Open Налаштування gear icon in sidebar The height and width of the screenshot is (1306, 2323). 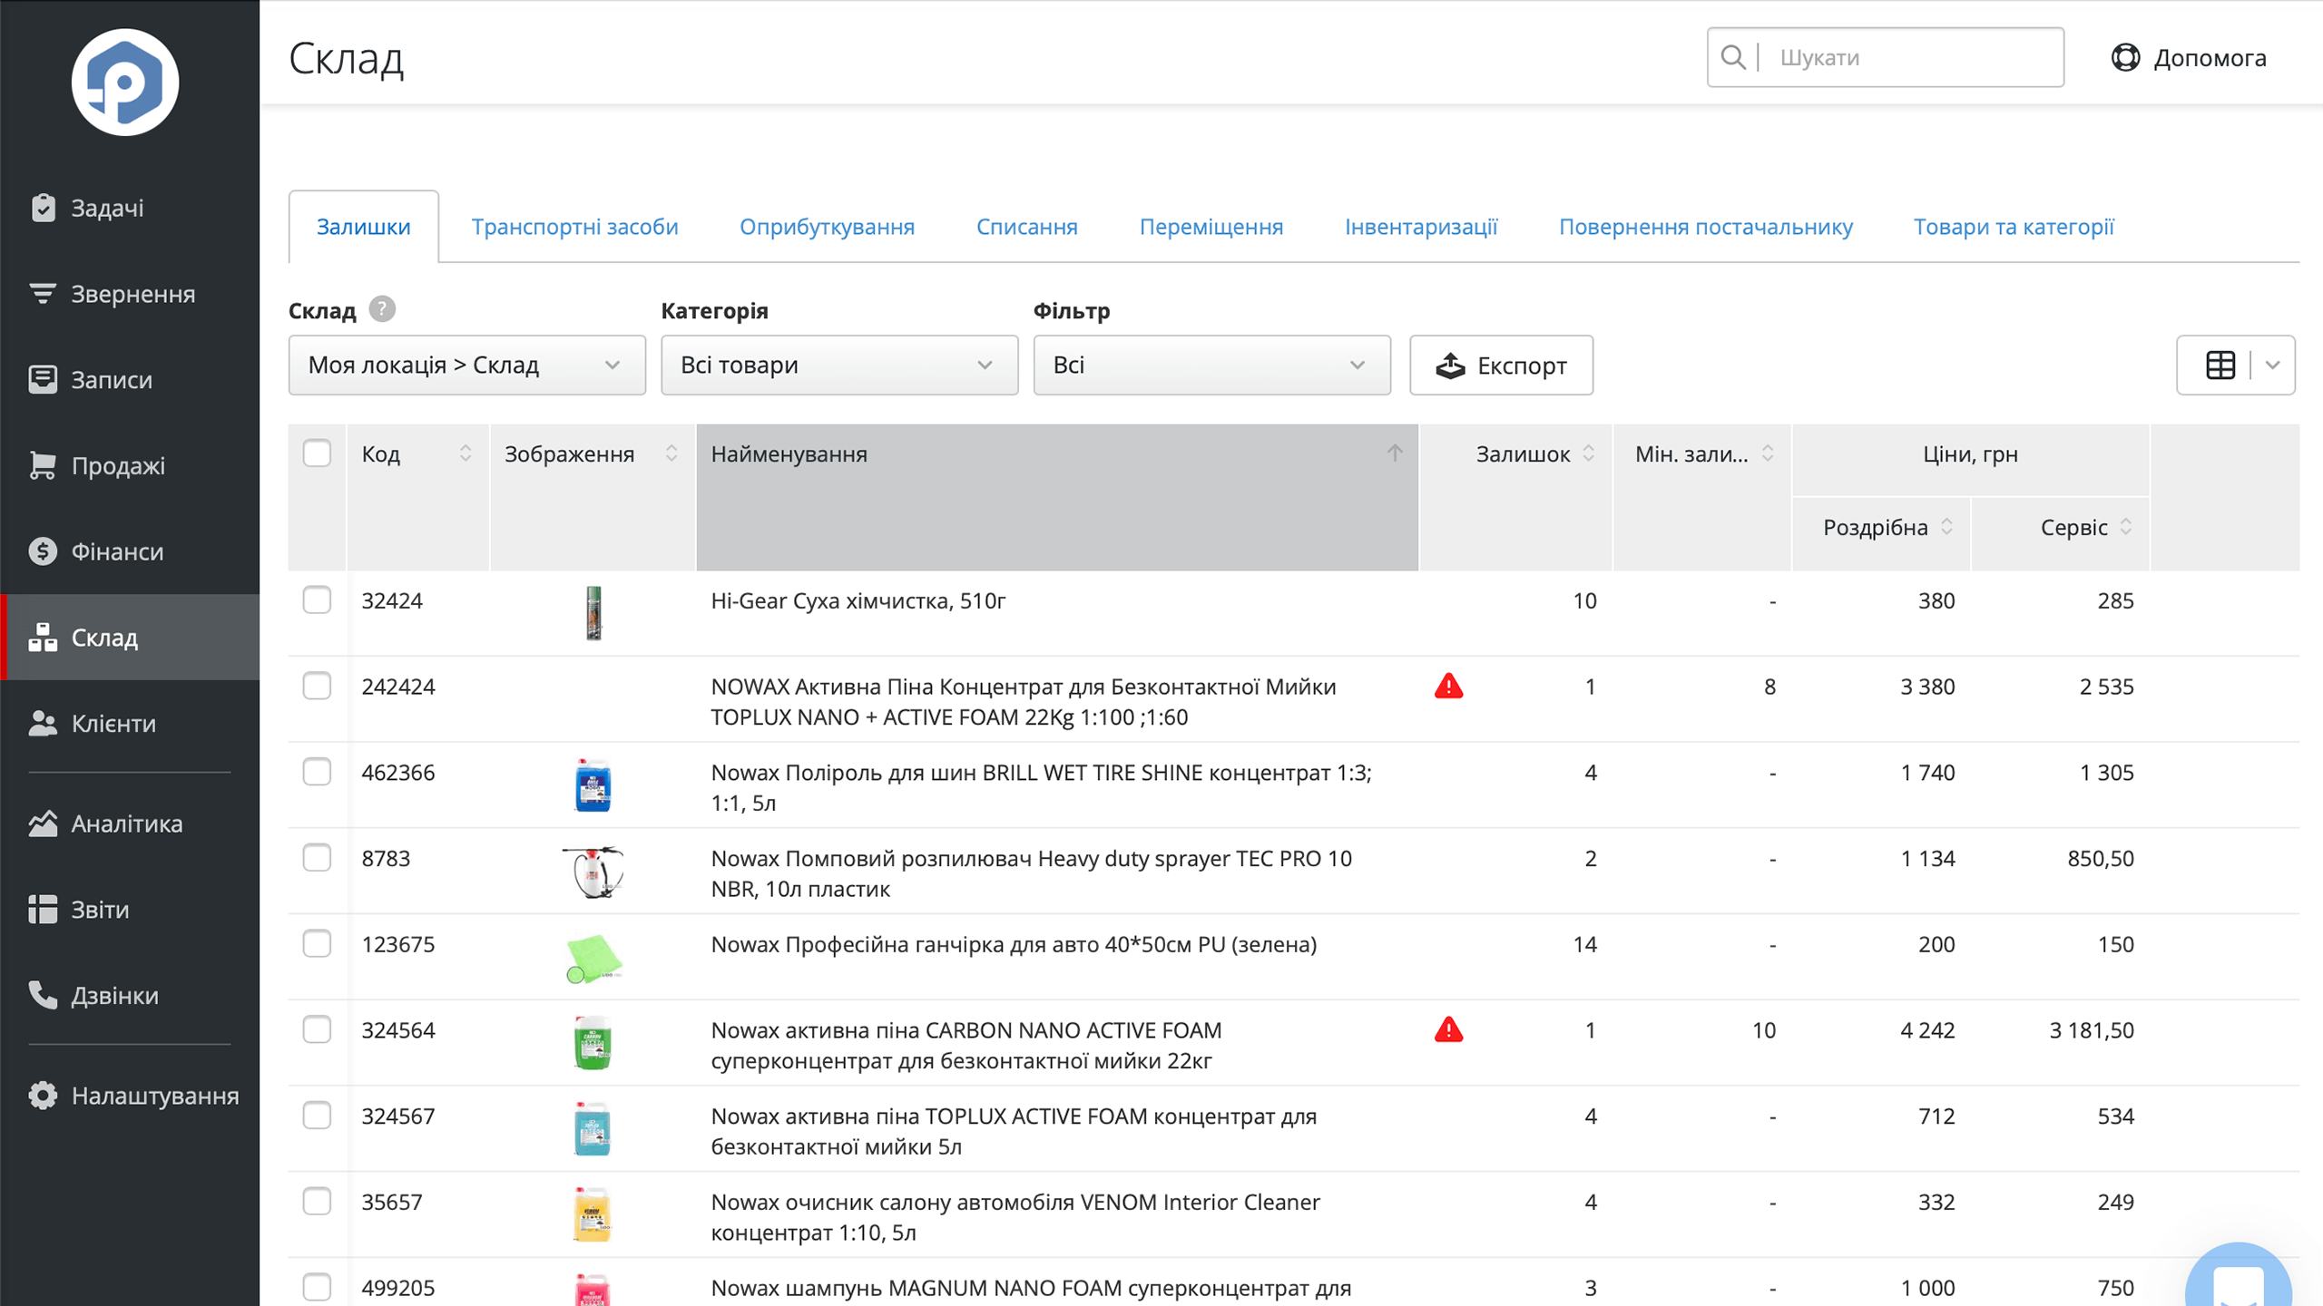click(x=43, y=1096)
